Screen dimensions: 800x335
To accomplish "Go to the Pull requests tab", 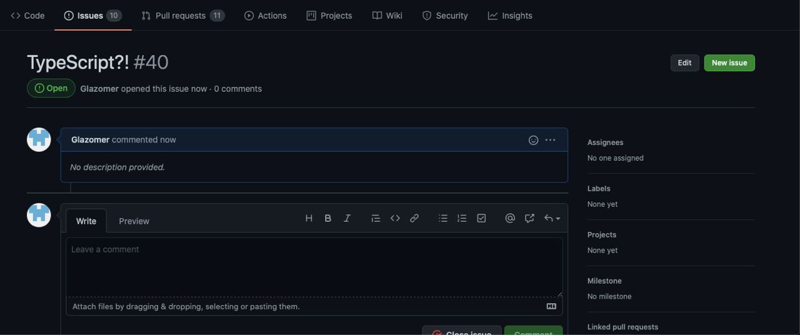I will [x=182, y=16].
